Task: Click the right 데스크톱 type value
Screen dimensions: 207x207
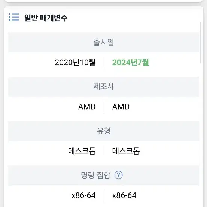Action: pos(126,151)
